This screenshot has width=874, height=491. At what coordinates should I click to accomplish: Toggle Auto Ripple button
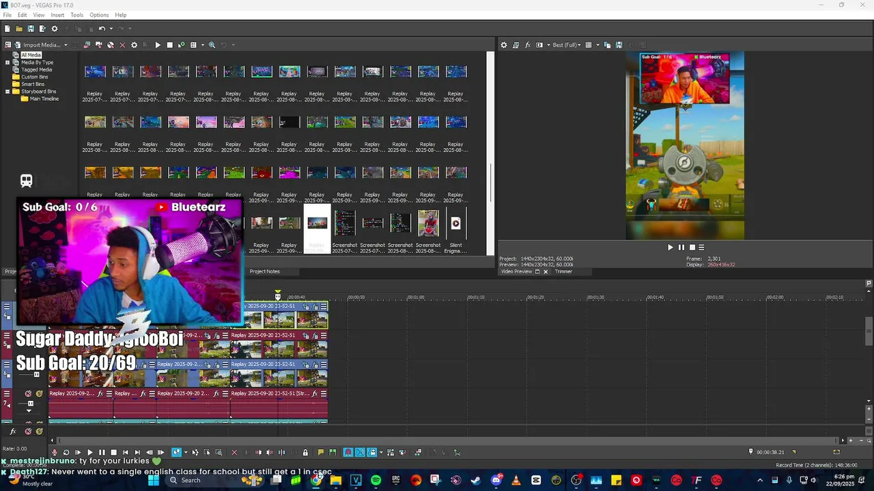tap(372, 452)
